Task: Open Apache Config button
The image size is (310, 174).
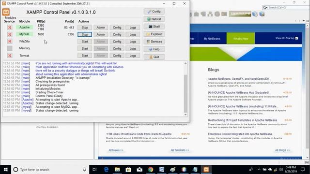Action: tap(117, 28)
